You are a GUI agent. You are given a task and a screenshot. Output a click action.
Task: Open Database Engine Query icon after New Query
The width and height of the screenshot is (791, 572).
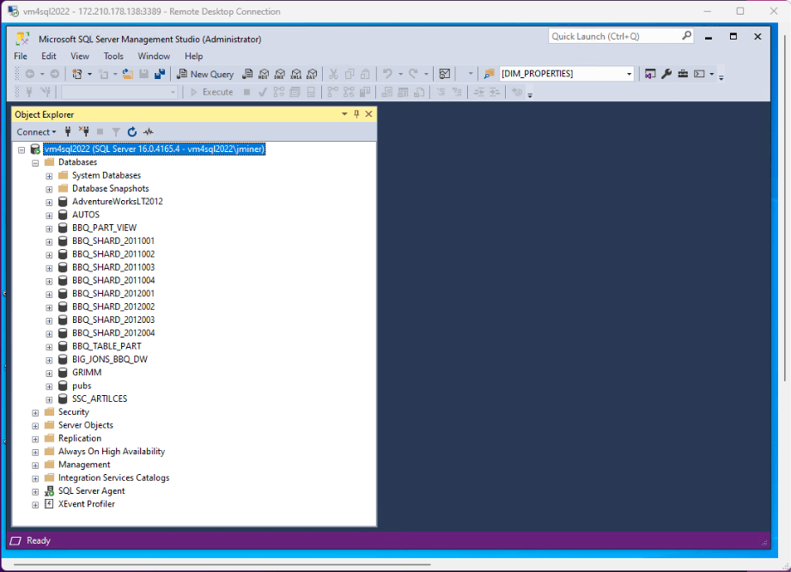247,74
